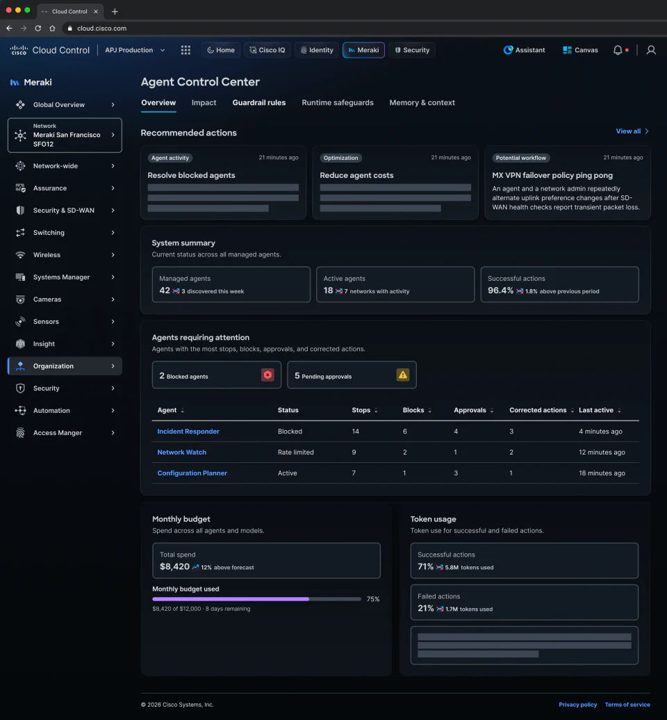Click the yellow Pending approvals warning icon
667x720 pixels.
click(x=402, y=375)
